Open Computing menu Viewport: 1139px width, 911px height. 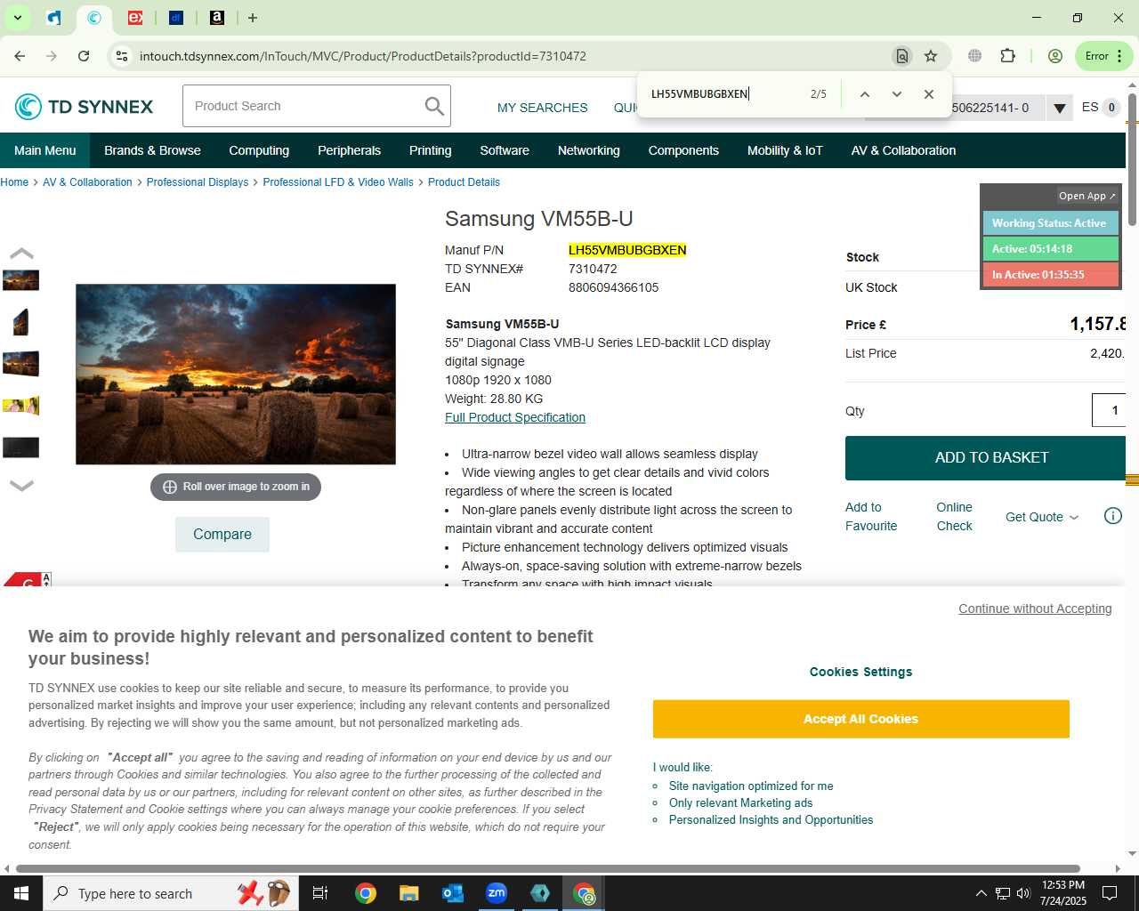point(259,150)
